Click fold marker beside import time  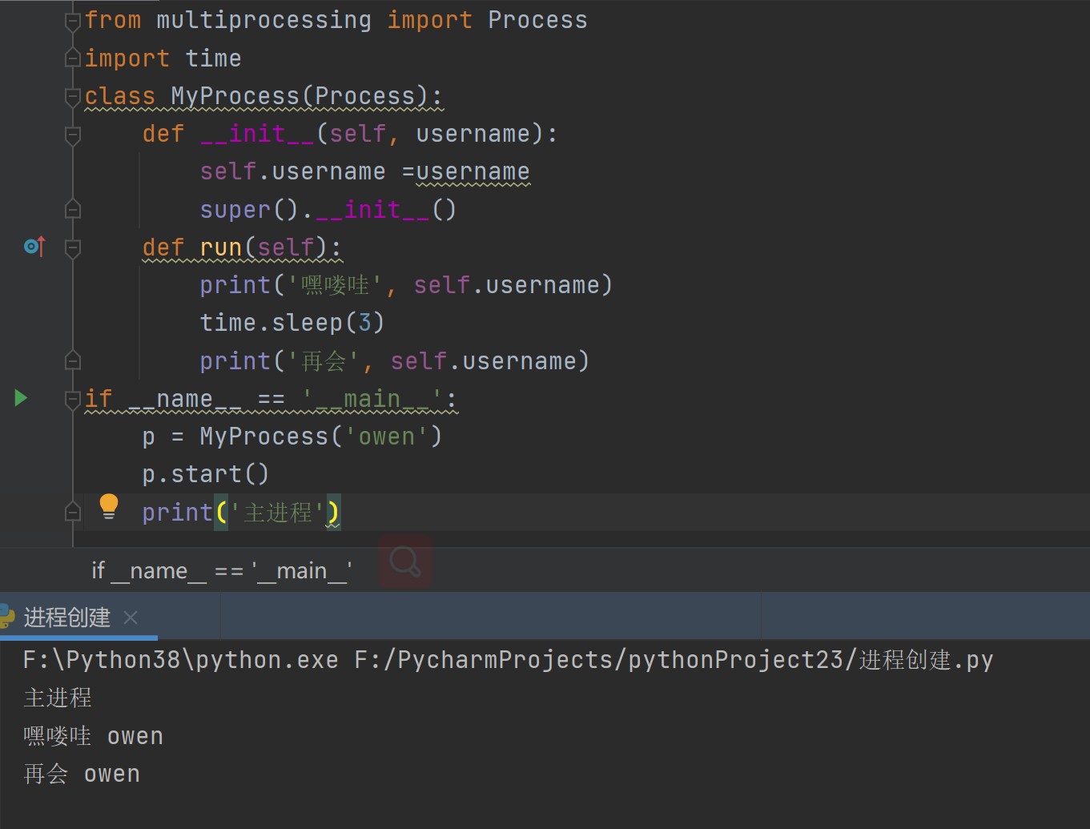click(73, 58)
